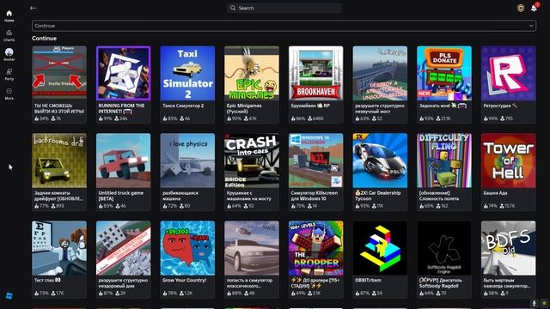Viewport: 550px width, 309px height.
Task: Click 'OBBIT.rbxm' title text
Action: point(368,281)
